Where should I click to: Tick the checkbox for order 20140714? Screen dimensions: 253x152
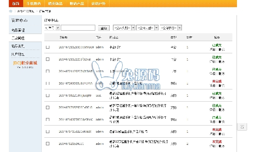coord(48,131)
